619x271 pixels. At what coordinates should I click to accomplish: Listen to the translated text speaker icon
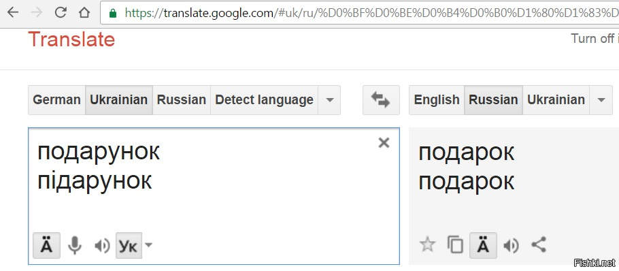(512, 245)
